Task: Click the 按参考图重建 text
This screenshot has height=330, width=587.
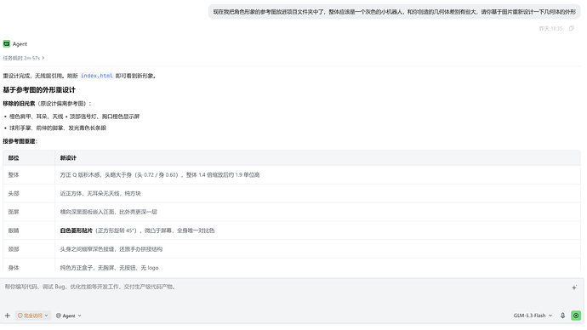Action: tap(20, 141)
